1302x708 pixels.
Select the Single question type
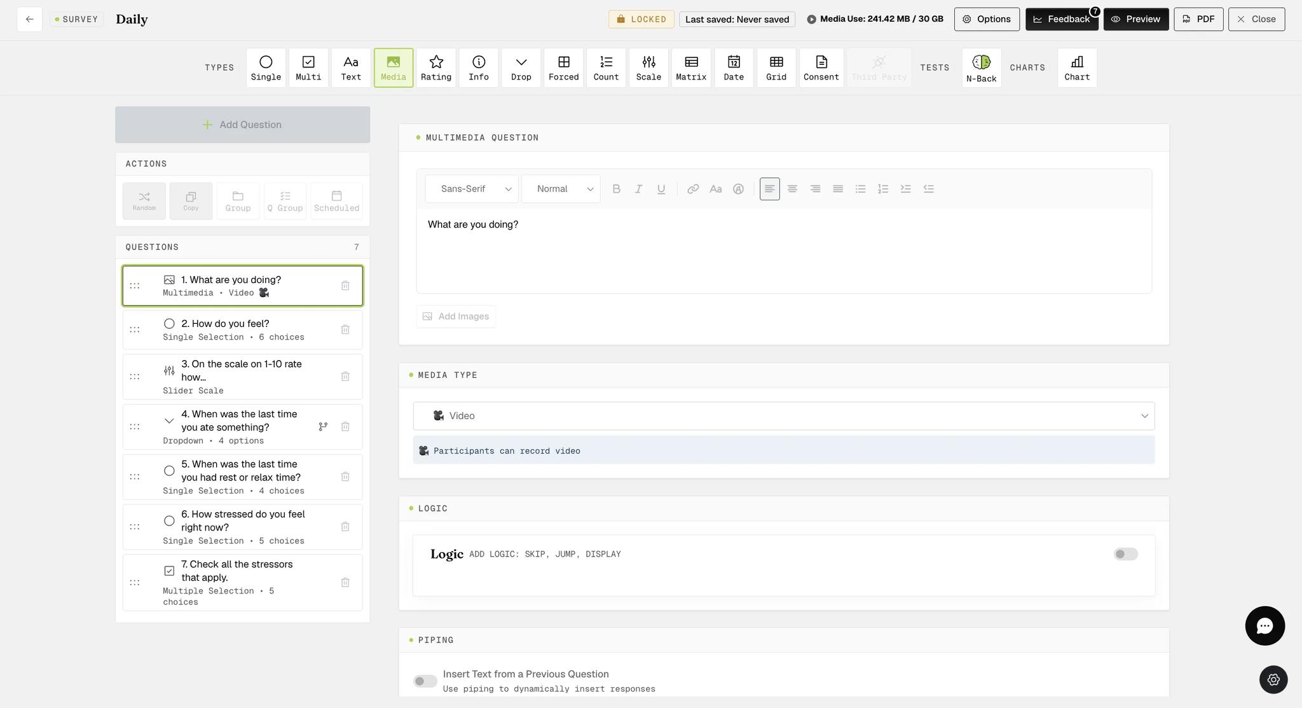point(266,67)
